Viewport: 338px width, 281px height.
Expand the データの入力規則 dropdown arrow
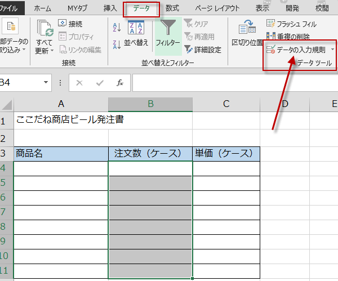click(332, 50)
